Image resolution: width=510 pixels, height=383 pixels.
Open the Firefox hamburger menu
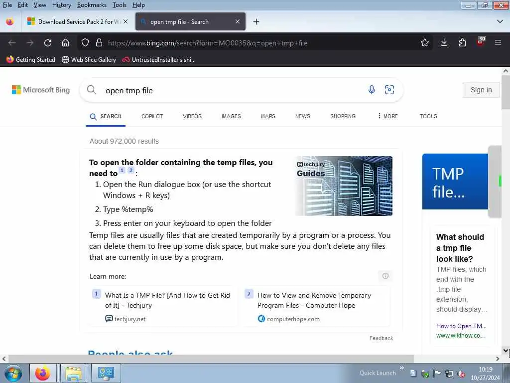pos(498,42)
